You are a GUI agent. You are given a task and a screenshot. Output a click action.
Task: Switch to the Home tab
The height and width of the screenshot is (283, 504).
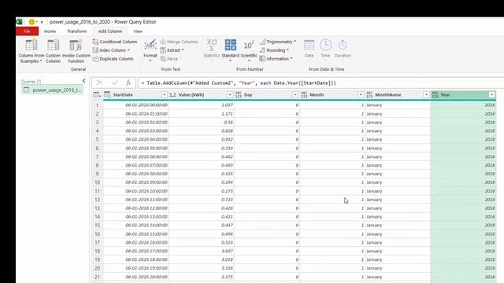[x=50, y=31]
